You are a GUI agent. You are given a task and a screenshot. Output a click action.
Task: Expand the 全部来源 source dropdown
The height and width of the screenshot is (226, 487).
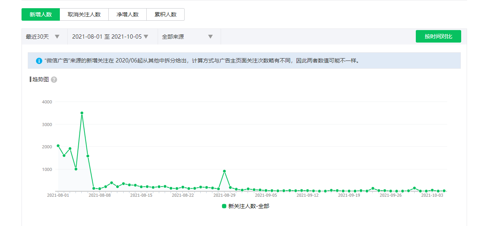tap(187, 37)
